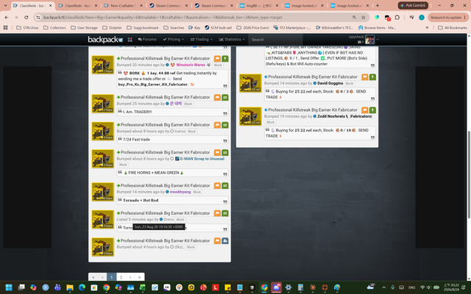Click green trade offer button on I. Am. TRADER listing
This screenshot has height=294, width=471.
click(x=225, y=98)
